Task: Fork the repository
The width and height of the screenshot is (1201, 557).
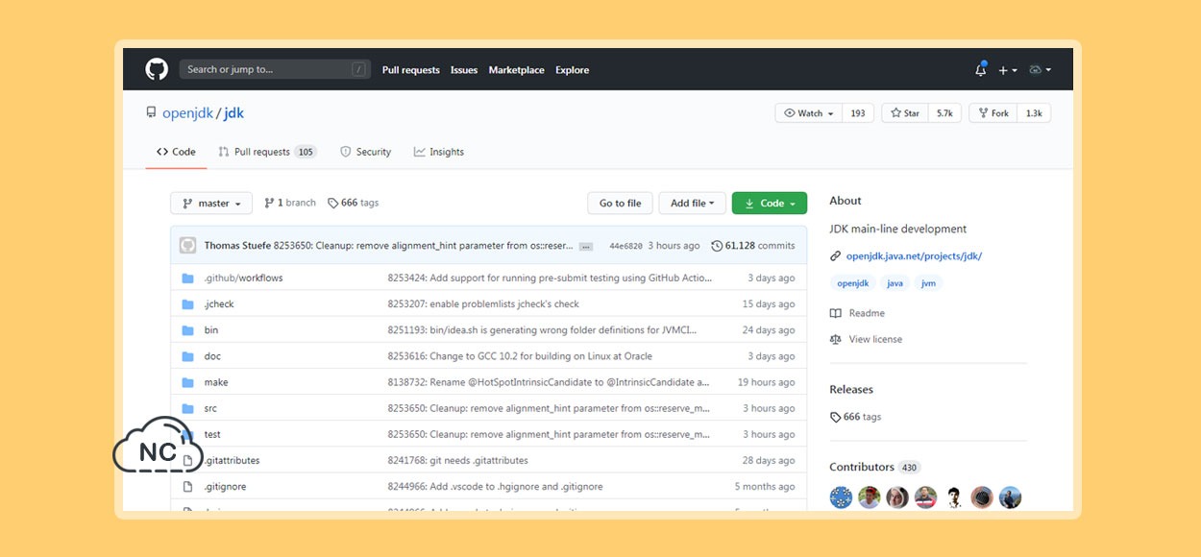Action: [993, 113]
